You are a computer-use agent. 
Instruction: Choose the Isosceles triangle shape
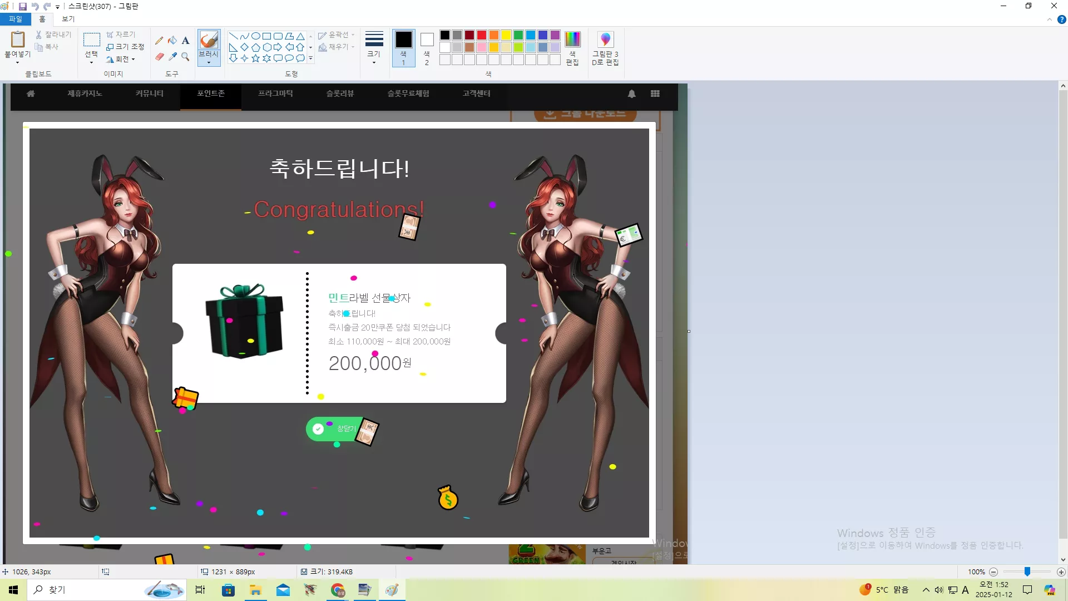point(300,36)
